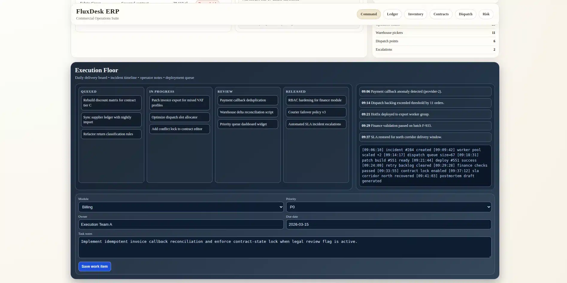567x283 pixels.
Task: Open the Module dropdown showing Billing
Action: (x=181, y=207)
